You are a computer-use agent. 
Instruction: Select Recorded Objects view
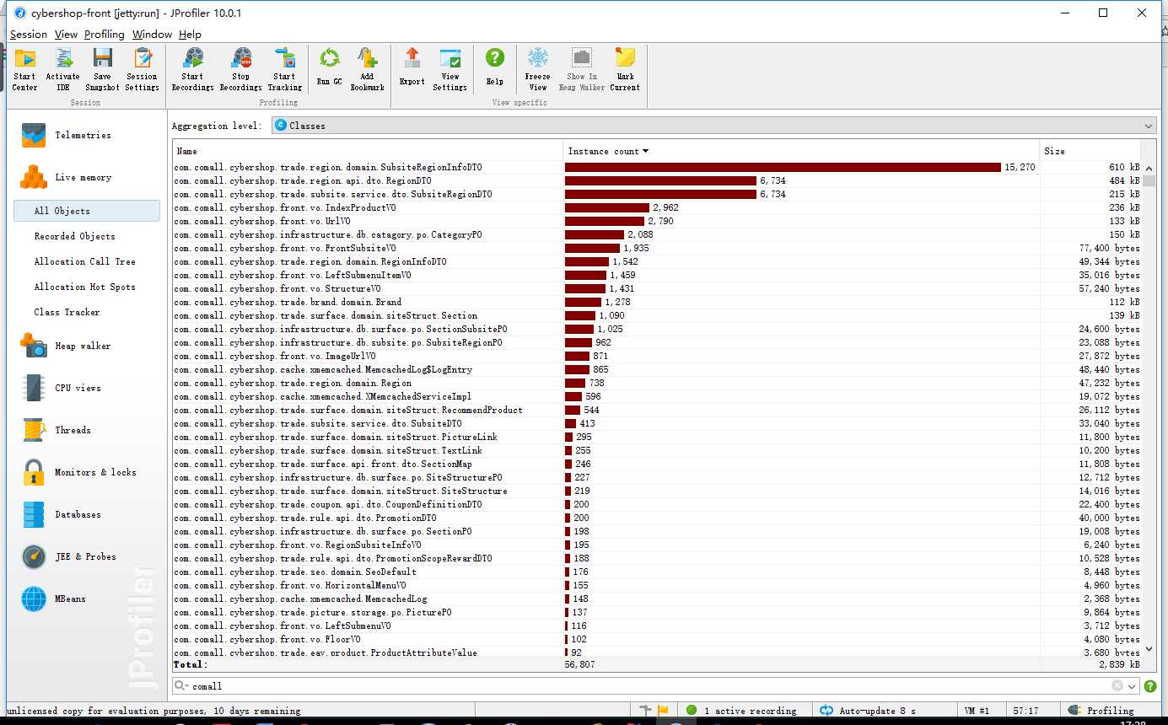74,236
